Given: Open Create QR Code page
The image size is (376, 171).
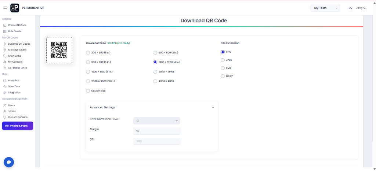Looking at the screenshot, I should [17, 25].
